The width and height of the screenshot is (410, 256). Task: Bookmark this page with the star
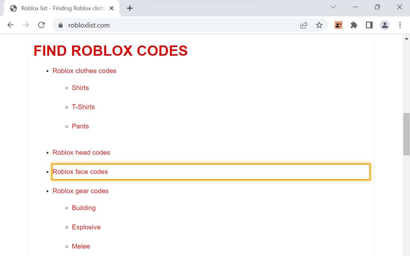pos(319,25)
